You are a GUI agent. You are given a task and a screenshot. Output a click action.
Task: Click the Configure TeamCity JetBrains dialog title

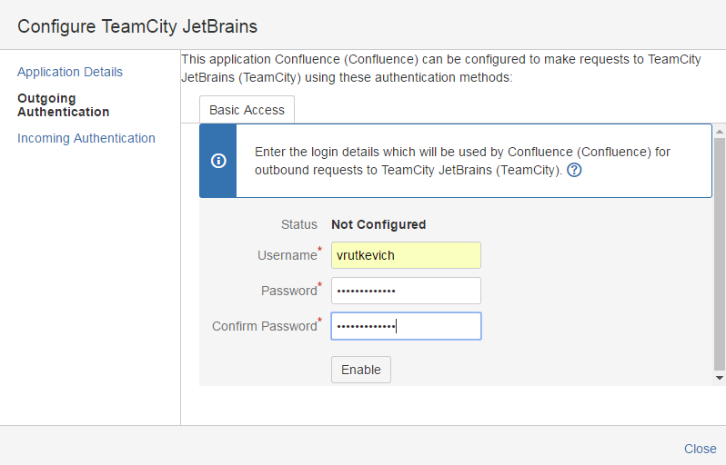pos(137,25)
